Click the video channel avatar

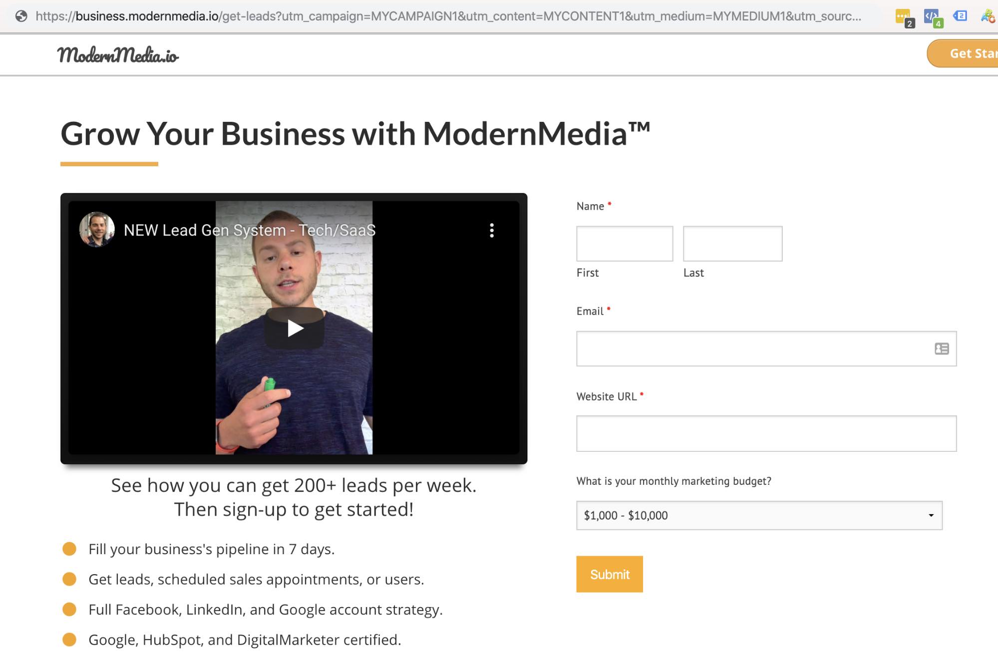(97, 230)
